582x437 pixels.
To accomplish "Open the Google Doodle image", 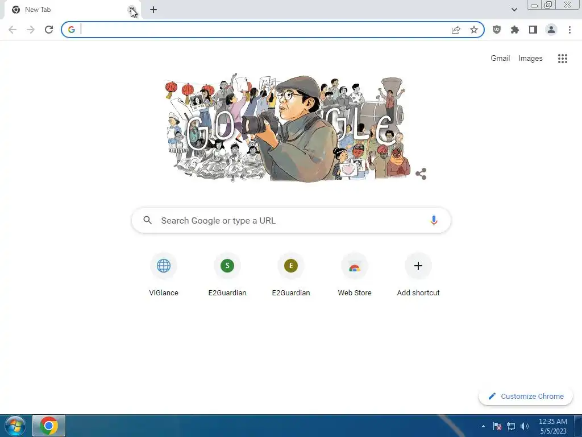I will point(288,127).
